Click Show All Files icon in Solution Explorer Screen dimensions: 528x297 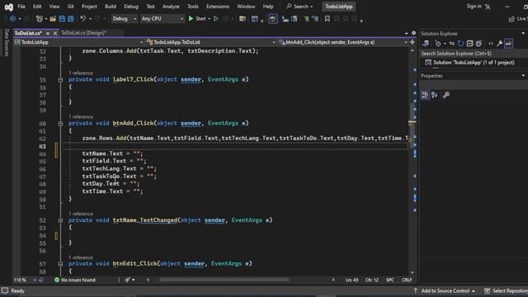478,44
